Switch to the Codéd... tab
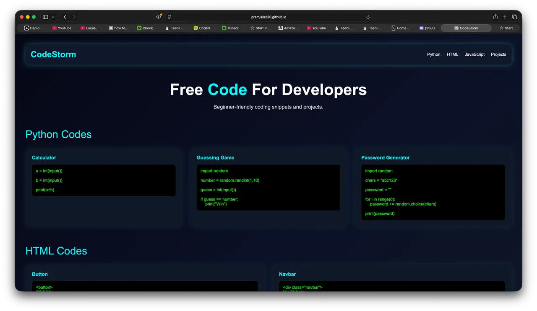Screen dimensions: 537x311 pyautogui.click(x=203, y=28)
